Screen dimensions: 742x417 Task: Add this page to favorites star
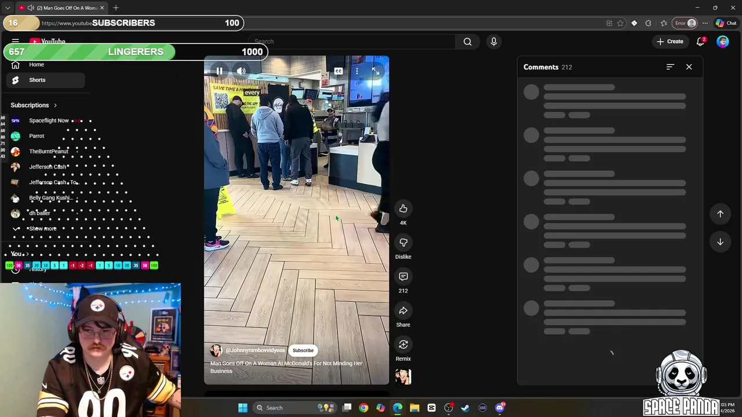coord(620,23)
